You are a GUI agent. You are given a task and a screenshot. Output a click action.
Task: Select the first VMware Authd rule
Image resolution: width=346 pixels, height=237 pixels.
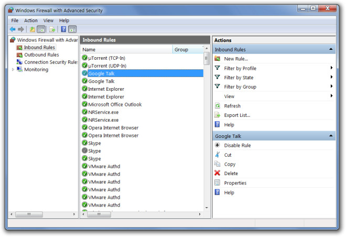pyautogui.click(x=104, y=166)
